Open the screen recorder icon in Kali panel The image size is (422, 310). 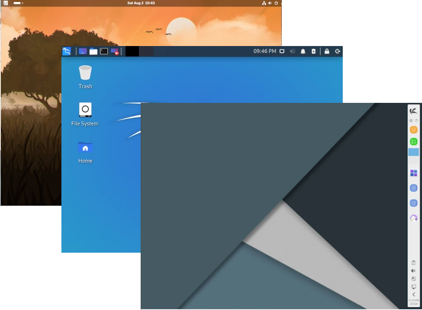(115, 51)
